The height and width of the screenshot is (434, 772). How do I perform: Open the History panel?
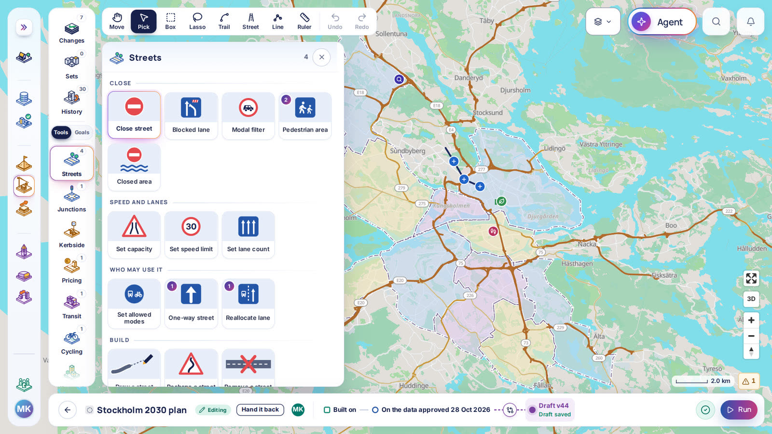tap(72, 101)
